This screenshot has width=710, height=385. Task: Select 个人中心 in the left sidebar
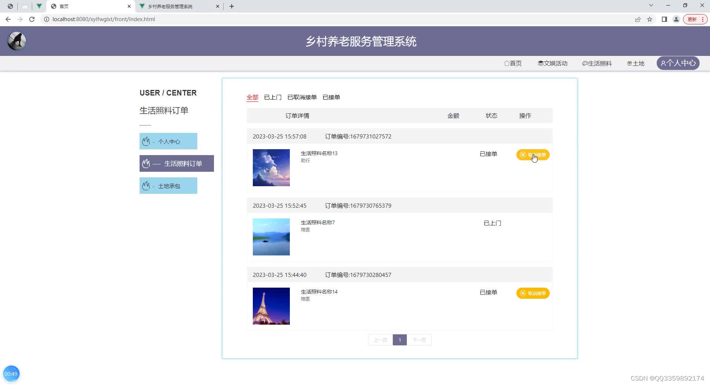(x=168, y=141)
